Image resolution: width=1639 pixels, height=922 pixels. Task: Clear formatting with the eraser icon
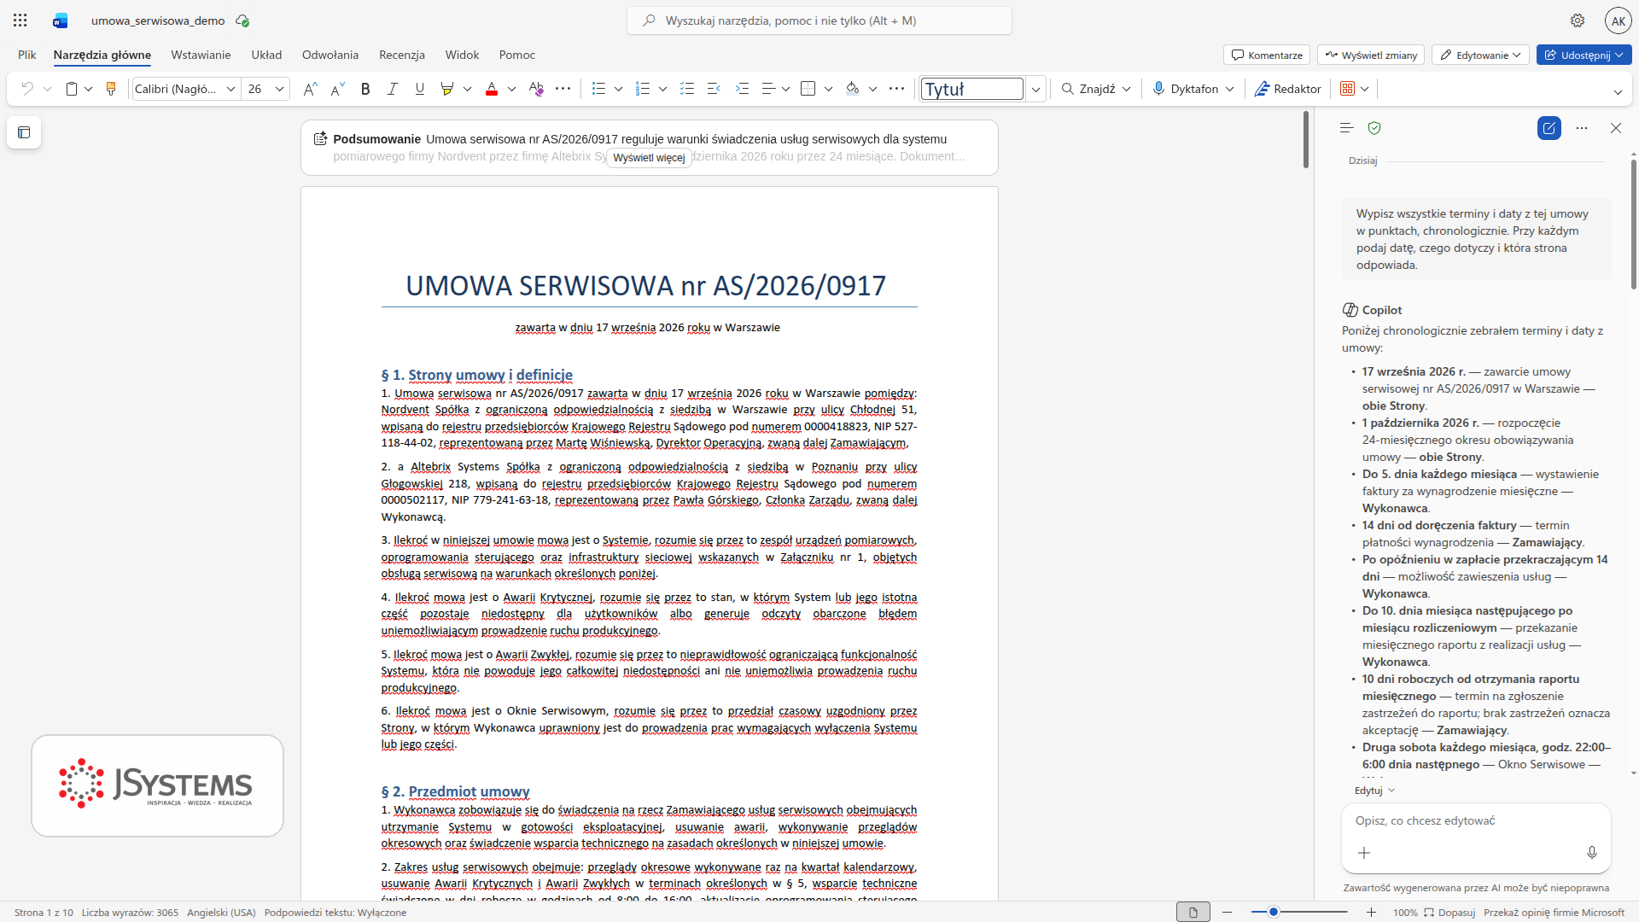point(536,89)
